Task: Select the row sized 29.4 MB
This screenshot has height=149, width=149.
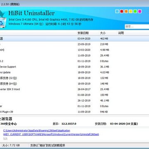Action: (74, 55)
